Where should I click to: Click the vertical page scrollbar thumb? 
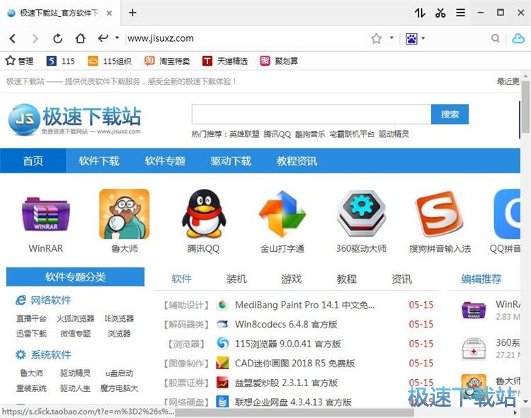click(525, 107)
